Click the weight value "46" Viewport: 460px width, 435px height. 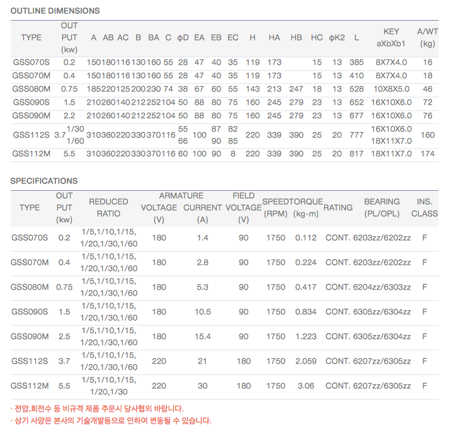click(427, 89)
